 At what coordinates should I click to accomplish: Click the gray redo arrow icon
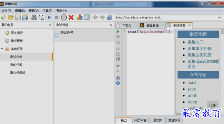click(118, 71)
